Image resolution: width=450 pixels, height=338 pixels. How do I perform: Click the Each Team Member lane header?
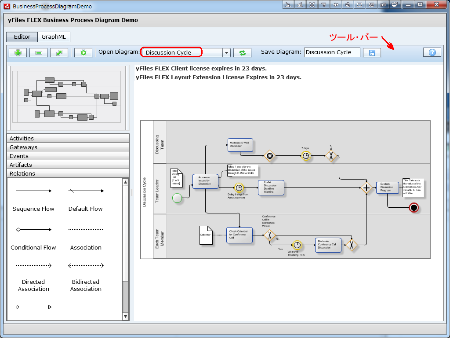coord(160,236)
